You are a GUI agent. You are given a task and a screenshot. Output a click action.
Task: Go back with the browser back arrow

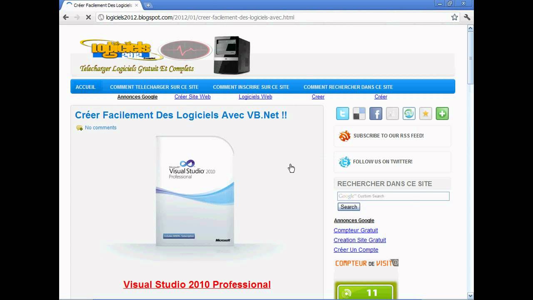coord(66,17)
